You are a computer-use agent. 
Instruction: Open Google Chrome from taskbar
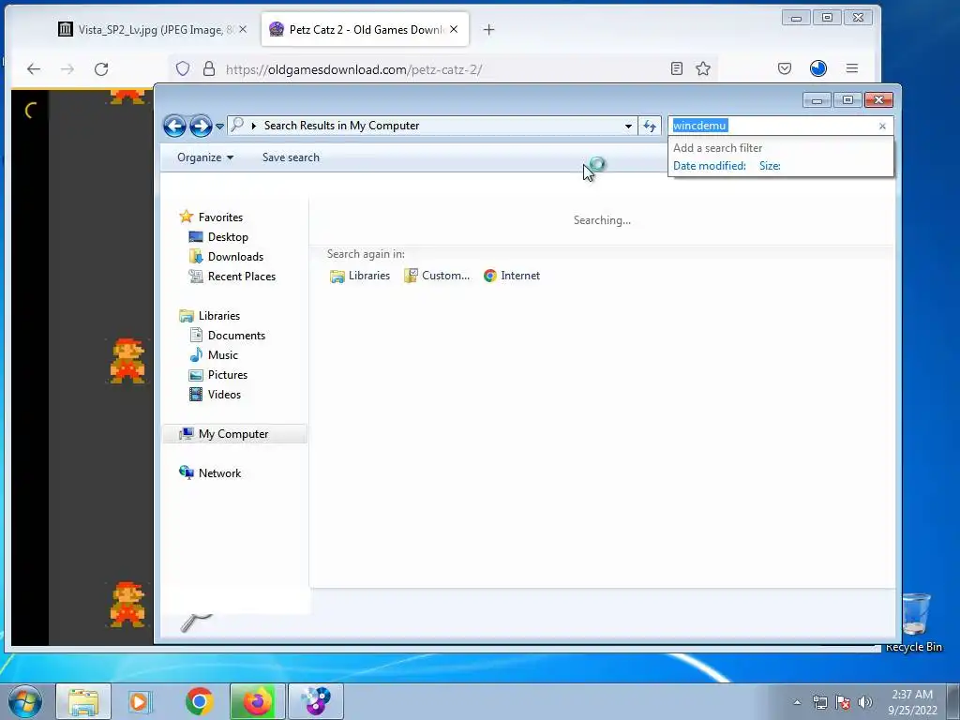point(200,701)
